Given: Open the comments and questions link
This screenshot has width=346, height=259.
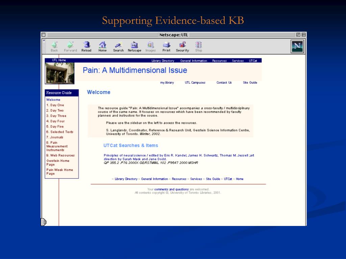Looking at the screenshot, I should 171,190.
